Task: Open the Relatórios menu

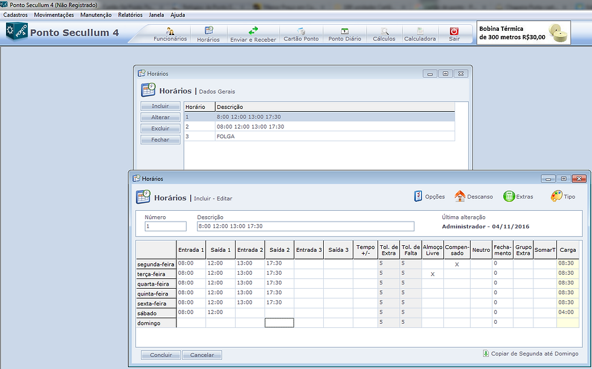Action: pyautogui.click(x=130, y=14)
